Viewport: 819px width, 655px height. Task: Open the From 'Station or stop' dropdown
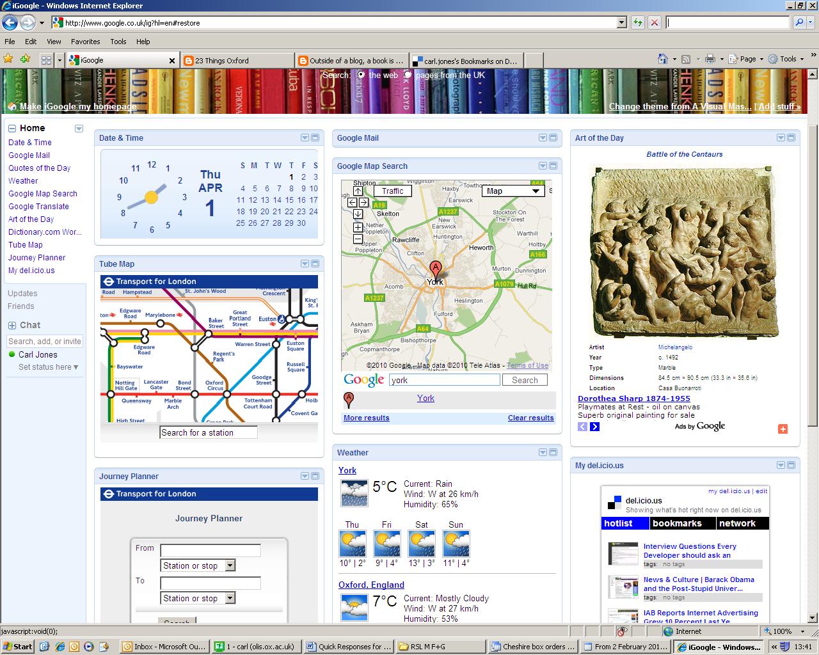[x=198, y=565]
